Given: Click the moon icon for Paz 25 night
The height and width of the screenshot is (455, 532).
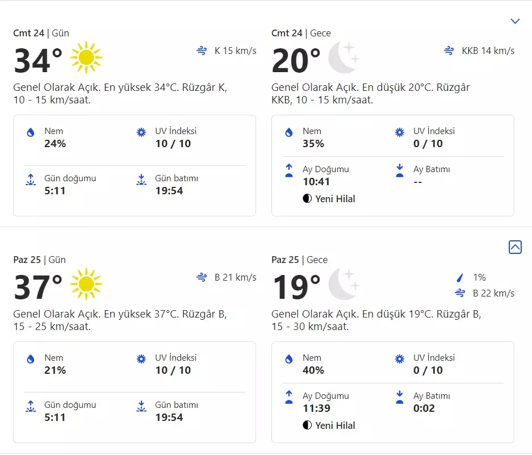Looking at the screenshot, I should [344, 284].
